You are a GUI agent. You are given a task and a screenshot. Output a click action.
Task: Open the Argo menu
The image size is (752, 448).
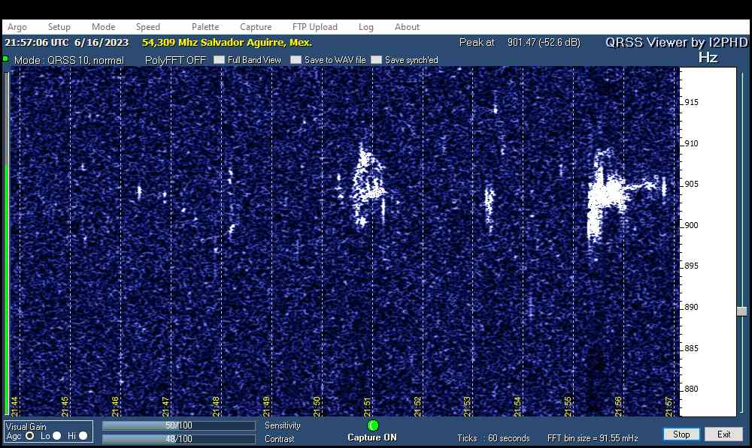point(17,27)
